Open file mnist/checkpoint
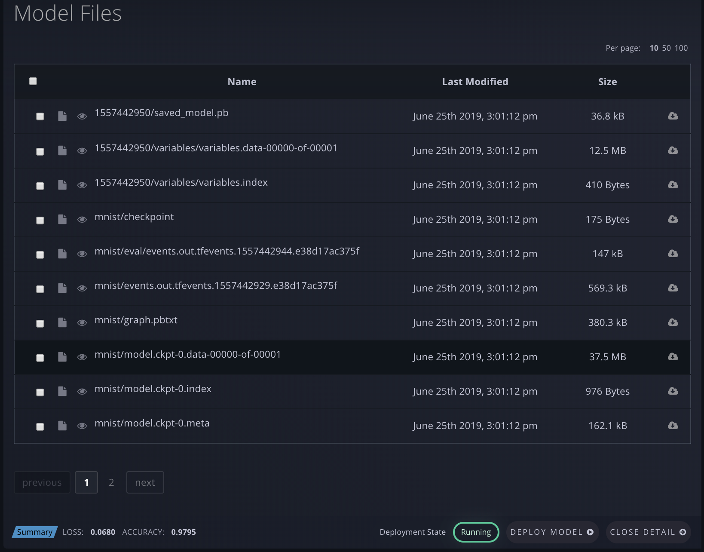This screenshot has width=704, height=552. [x=134, y=217]
